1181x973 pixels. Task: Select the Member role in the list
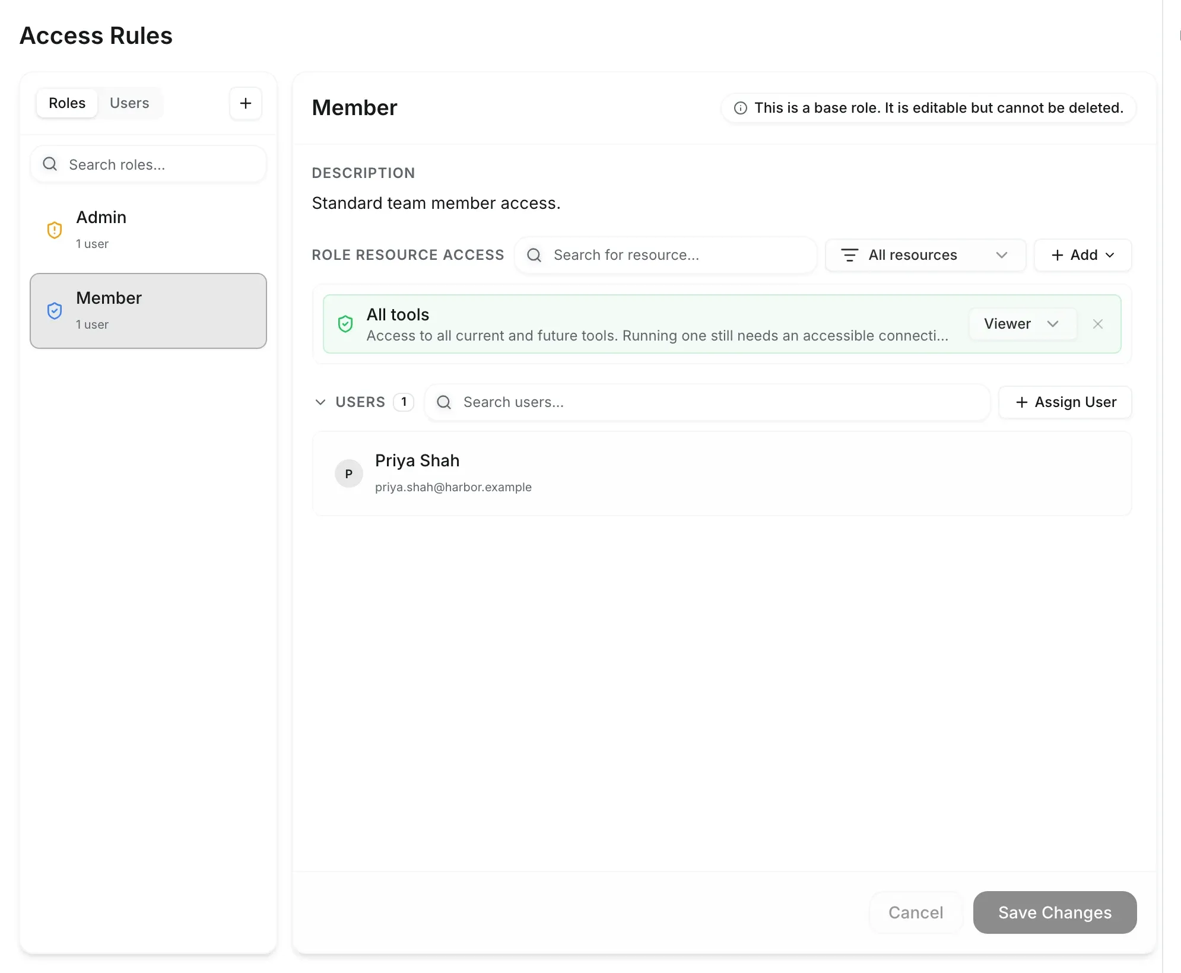(148, 311)
